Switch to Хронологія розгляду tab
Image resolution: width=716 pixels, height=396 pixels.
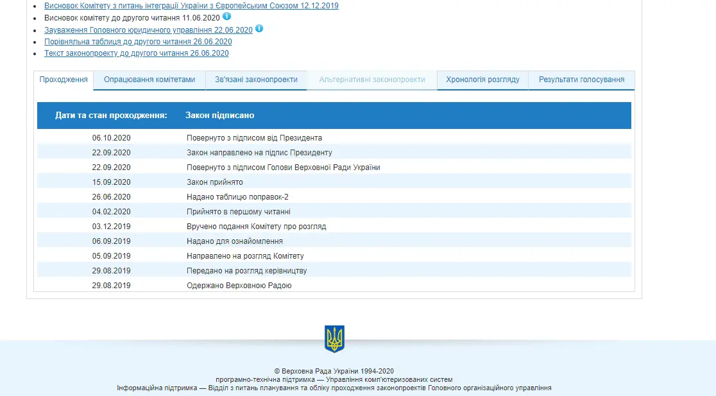[482, 80]
